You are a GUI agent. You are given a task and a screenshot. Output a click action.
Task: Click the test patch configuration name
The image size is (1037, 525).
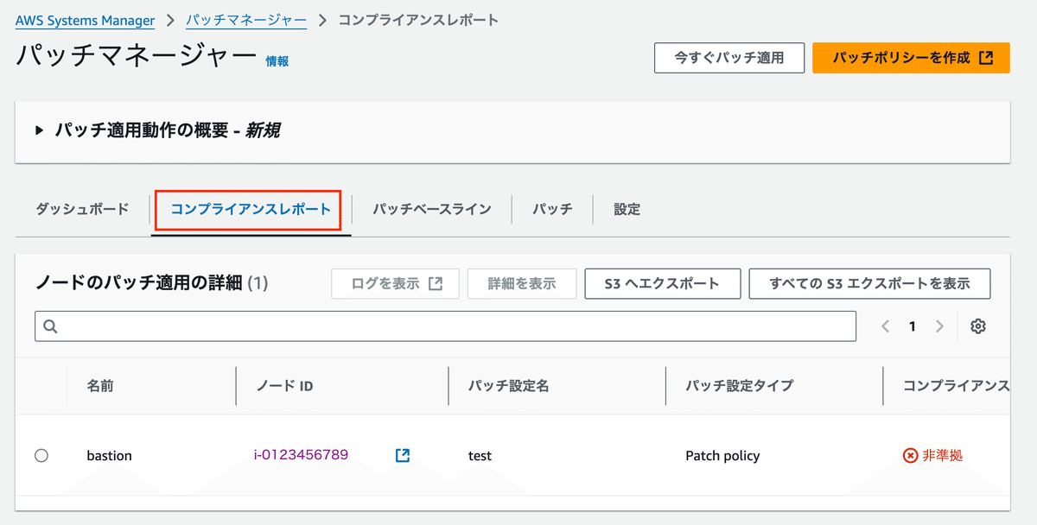tap(480, 455)
